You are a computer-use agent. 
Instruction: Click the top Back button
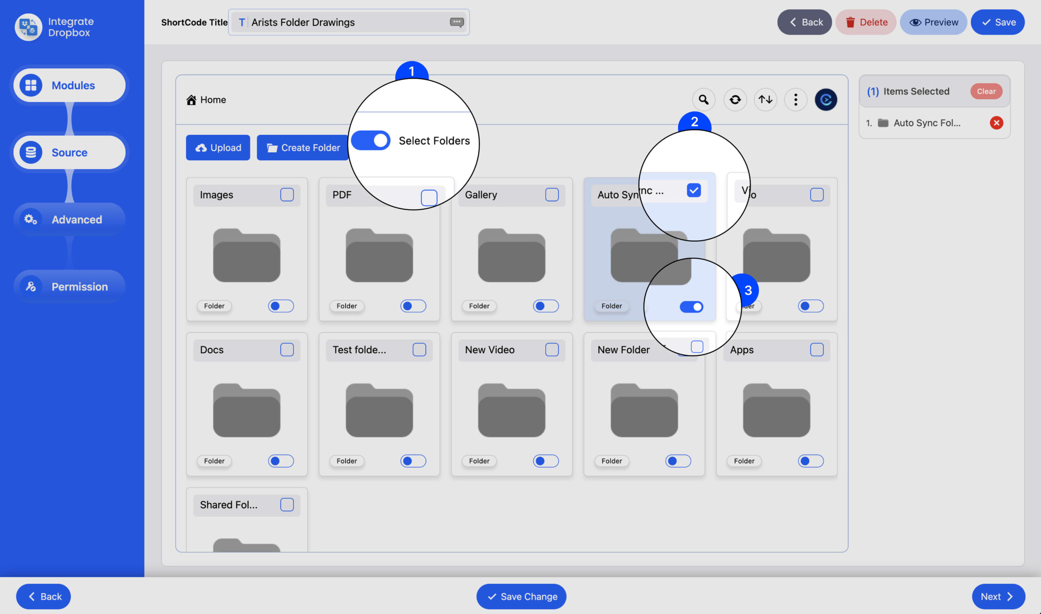[x=804, y=22]
